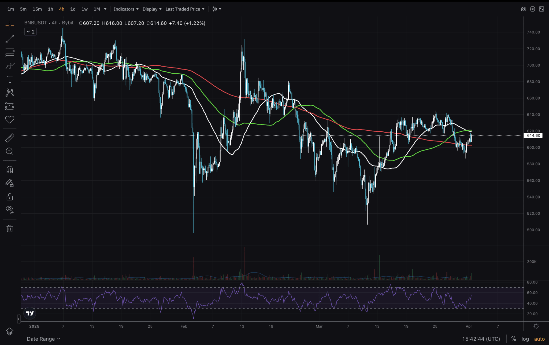Toggle magnet mode for drawings
This screenshot has height=345, width=549.
click(x=10, y=170)
